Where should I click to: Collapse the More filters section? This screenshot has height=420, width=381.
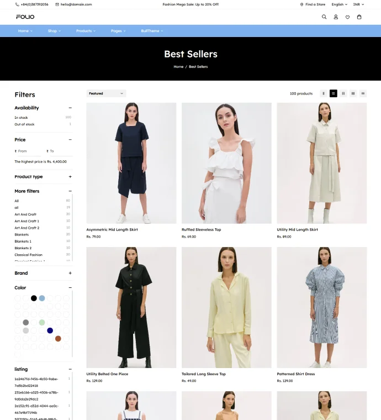click(x=70, y=191)
